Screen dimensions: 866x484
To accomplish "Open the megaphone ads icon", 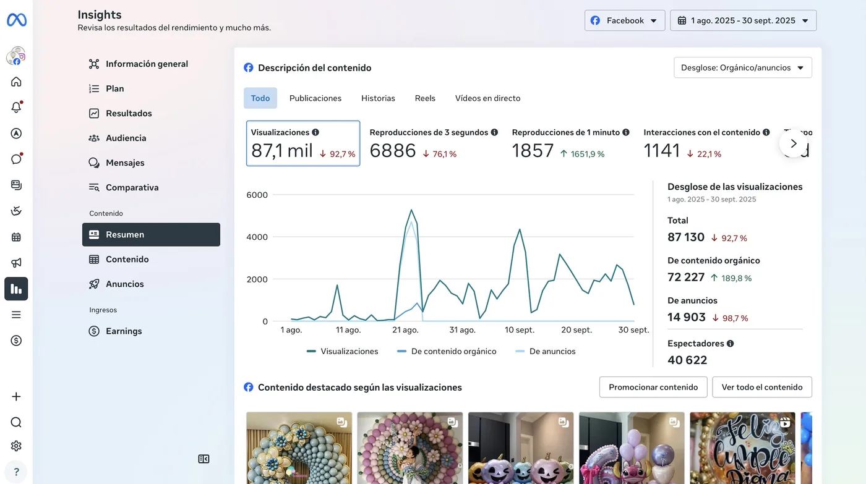I will (x=16, y=263).
